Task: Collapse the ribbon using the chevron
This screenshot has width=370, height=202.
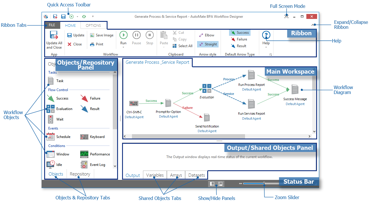Action: (x=314, y=25)
